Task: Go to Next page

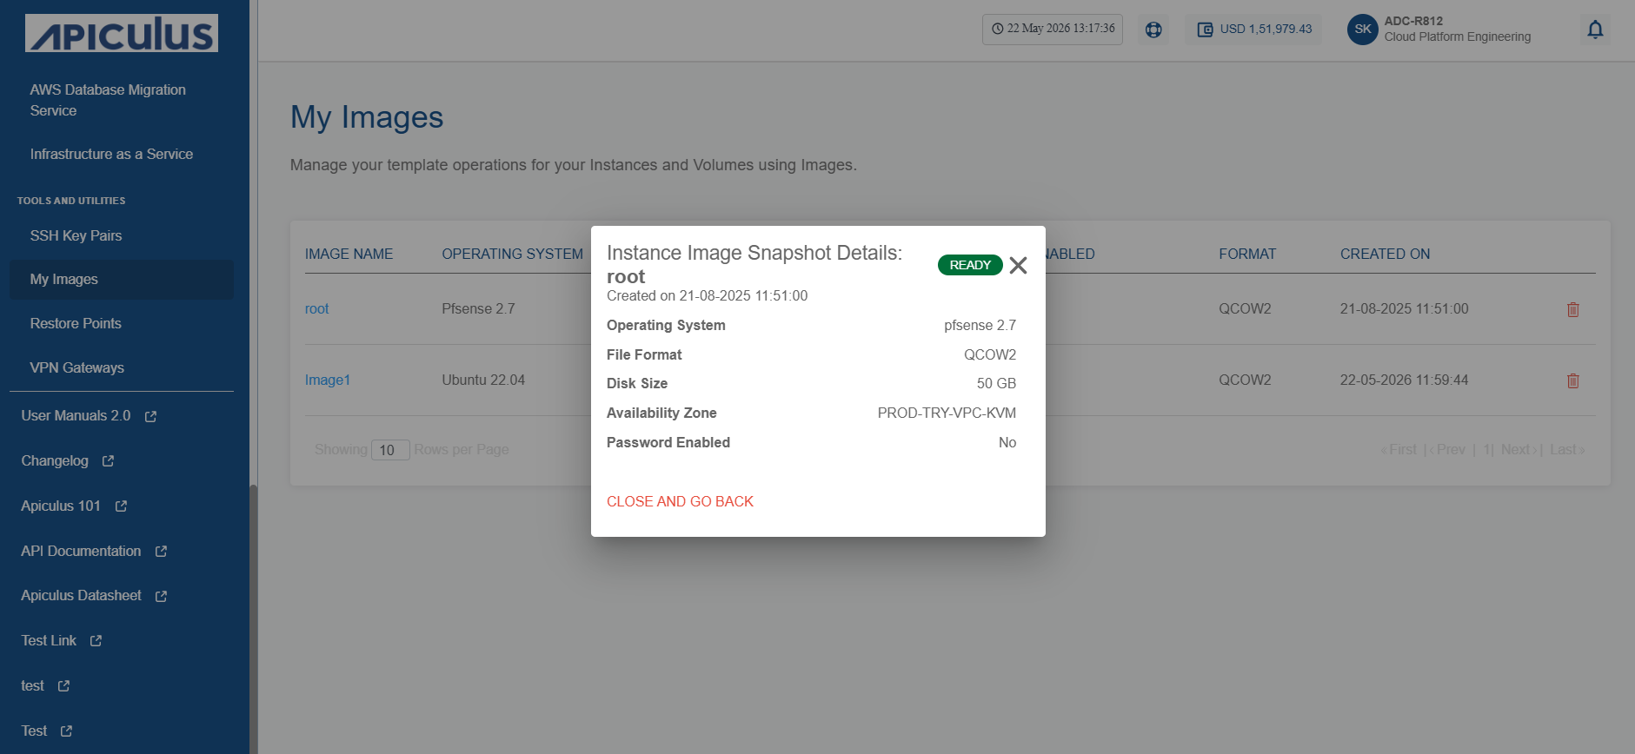Action: (x=1519, y=449)
